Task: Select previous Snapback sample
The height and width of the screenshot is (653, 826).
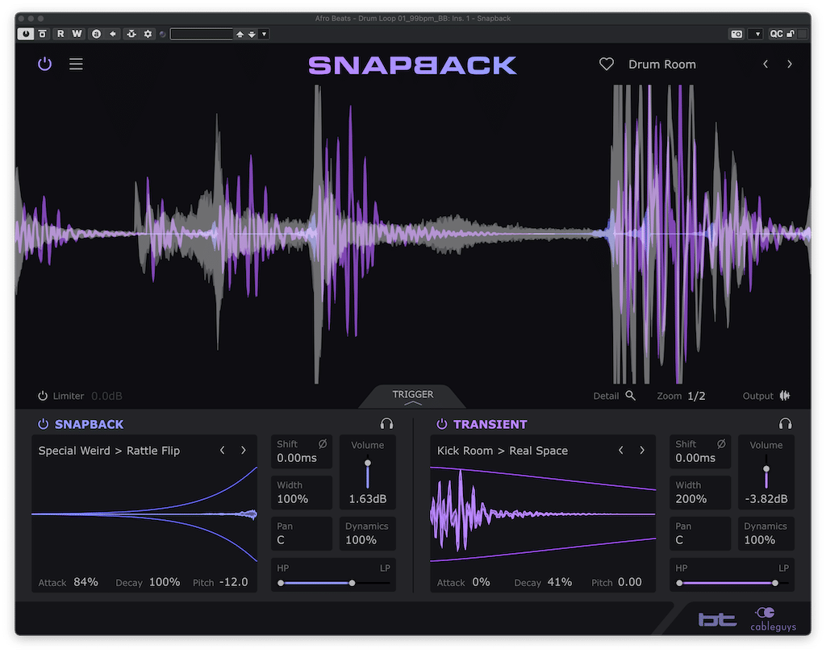Action: (x=223, y=451)
